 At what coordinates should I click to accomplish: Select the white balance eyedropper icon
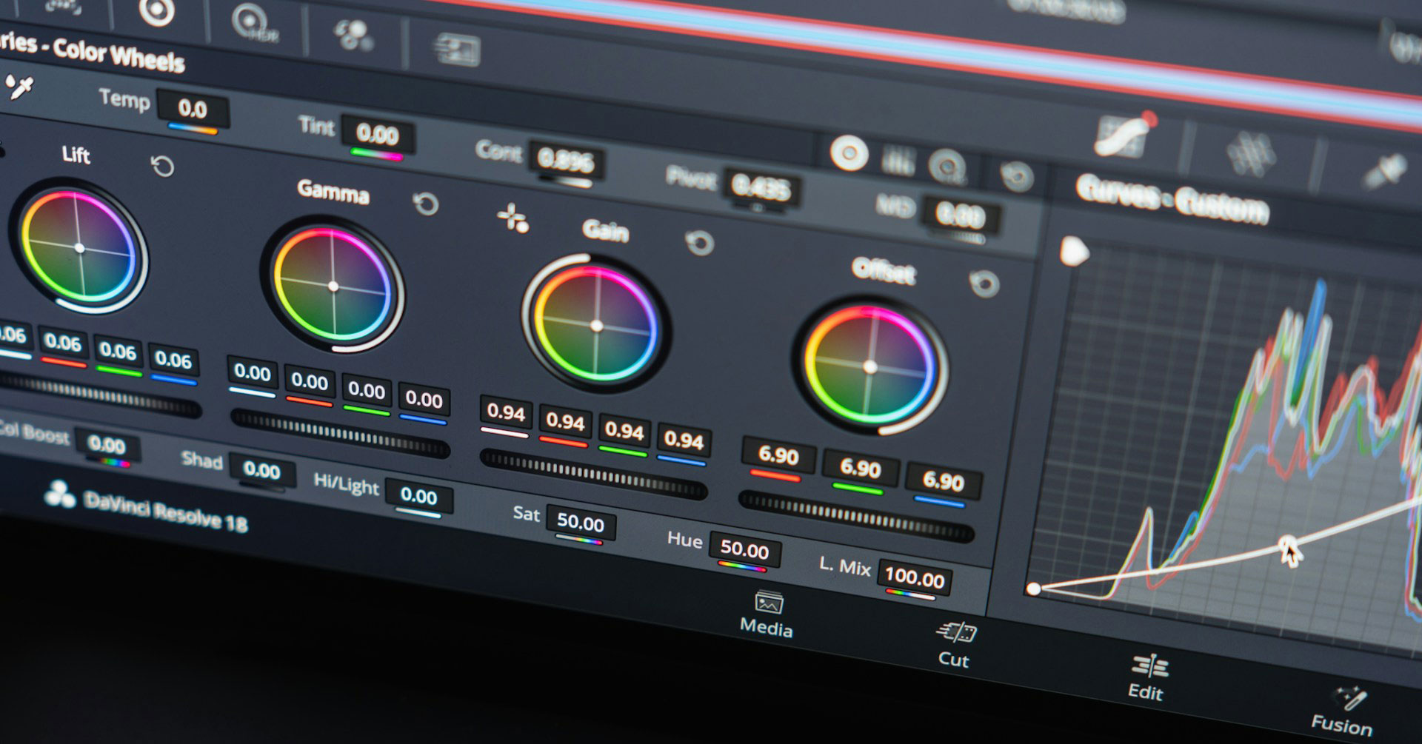(x=19, y=87)
